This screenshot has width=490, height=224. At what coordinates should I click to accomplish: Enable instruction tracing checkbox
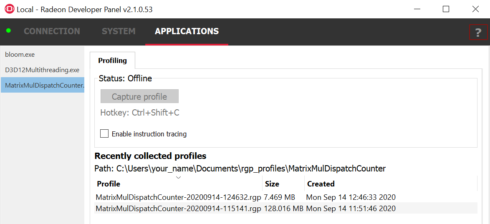click(104, 134)
